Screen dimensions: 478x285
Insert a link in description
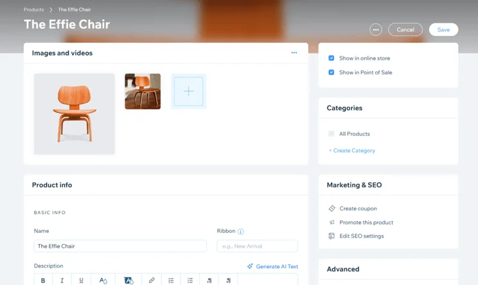tap(152, 281)
